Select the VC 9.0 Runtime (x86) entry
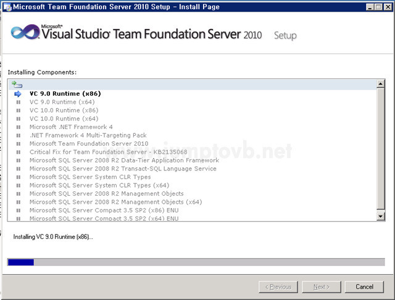 [65, 94]
